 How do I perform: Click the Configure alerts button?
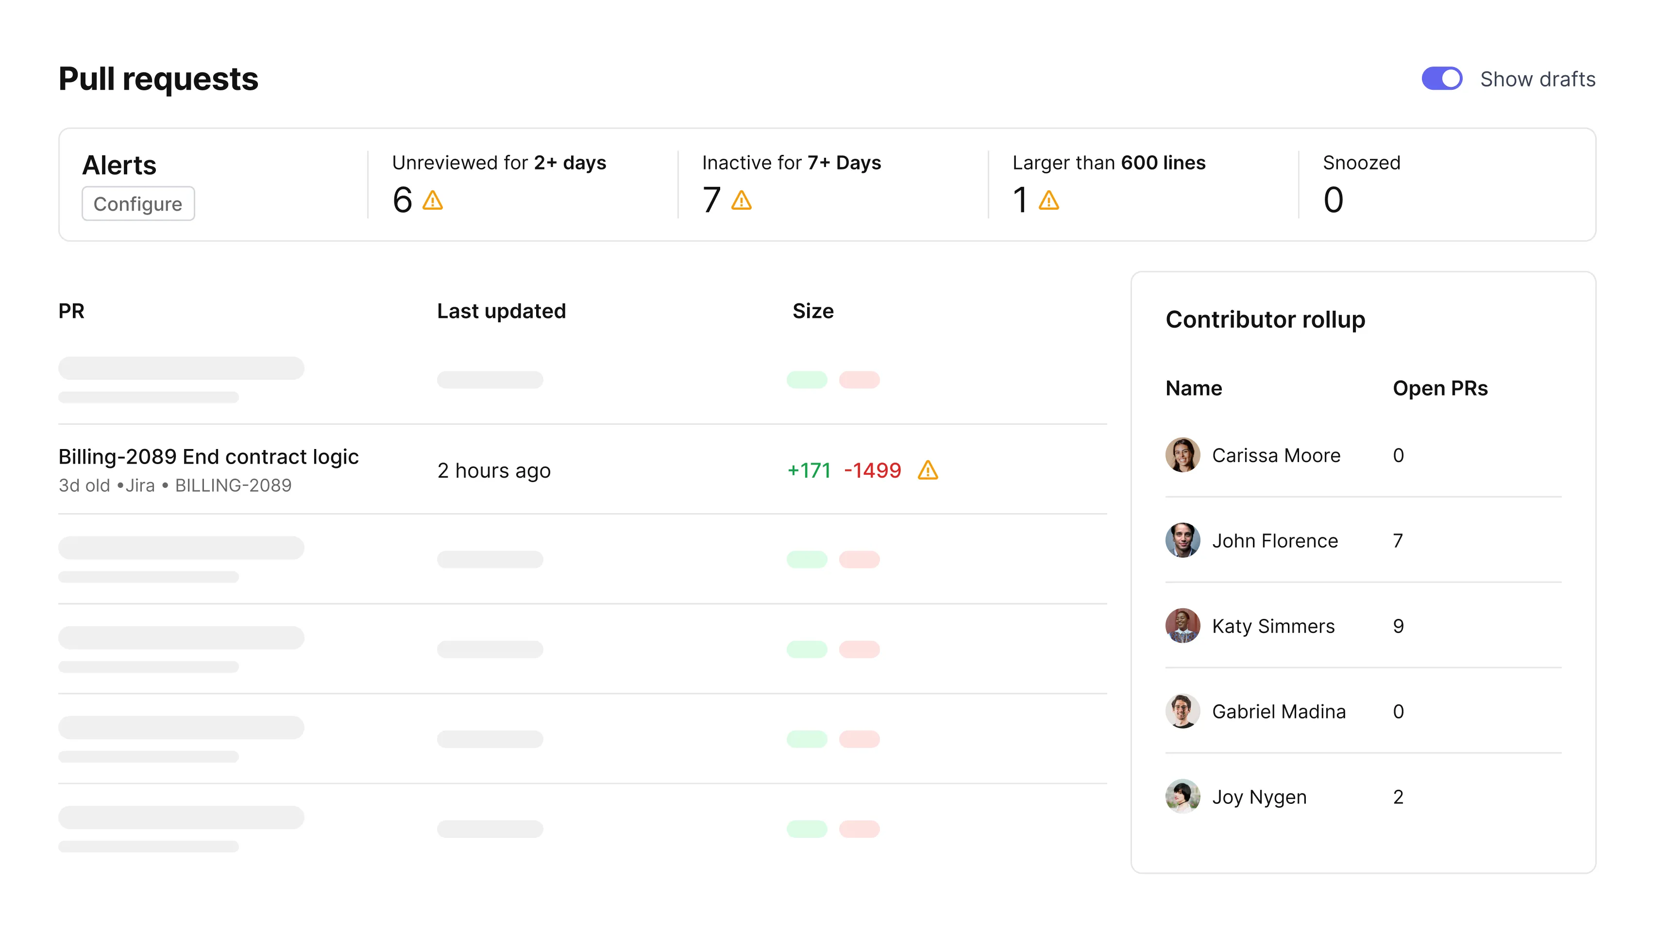pyautogui.click(x=138, y=204)
